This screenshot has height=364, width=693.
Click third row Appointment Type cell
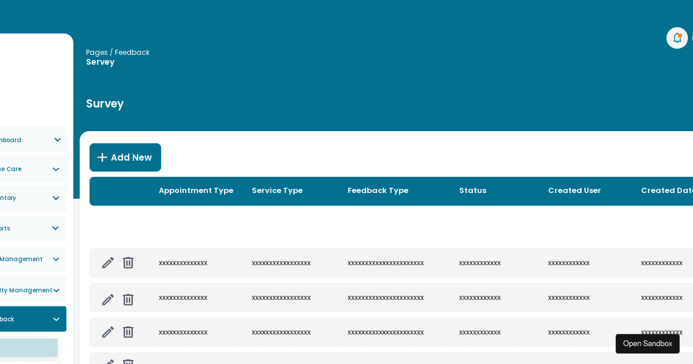click(183, 332)
